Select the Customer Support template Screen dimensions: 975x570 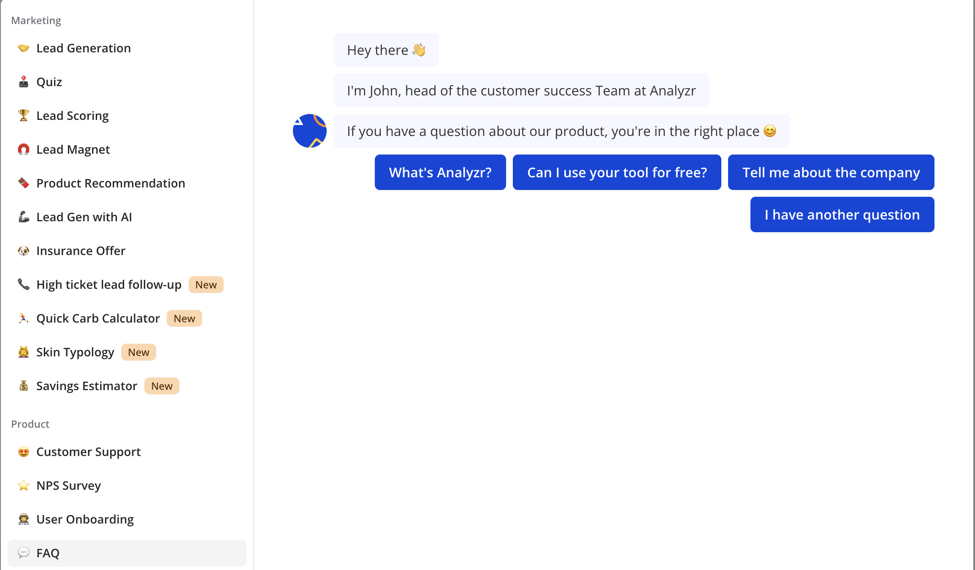[88, 452]
